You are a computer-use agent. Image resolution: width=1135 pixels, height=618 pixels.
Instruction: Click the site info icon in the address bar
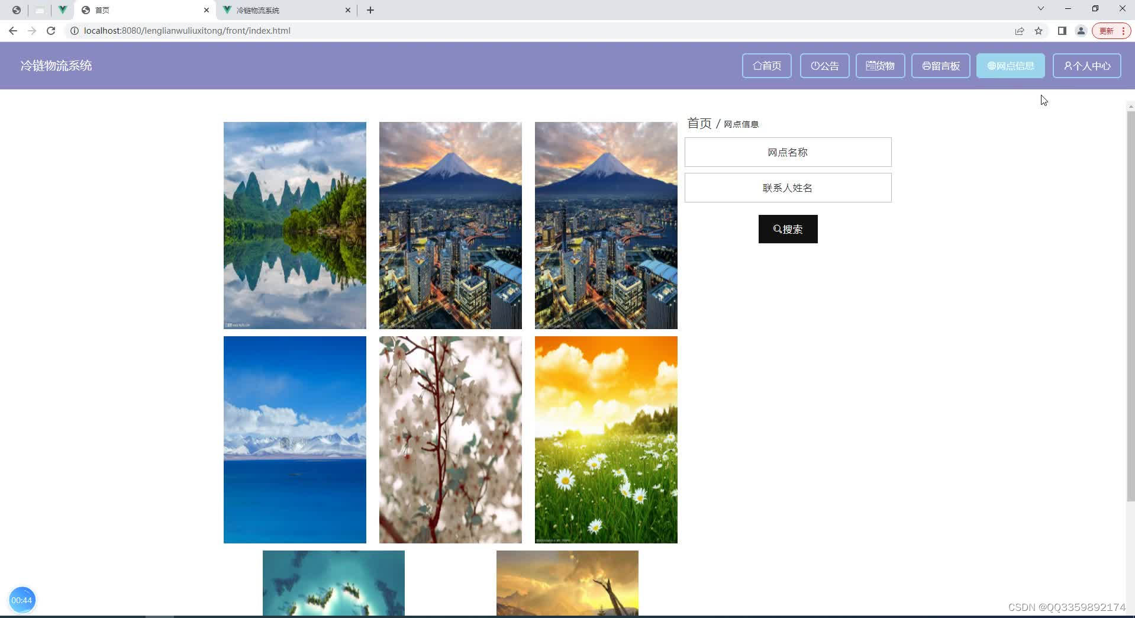click(x=75, y=31)
